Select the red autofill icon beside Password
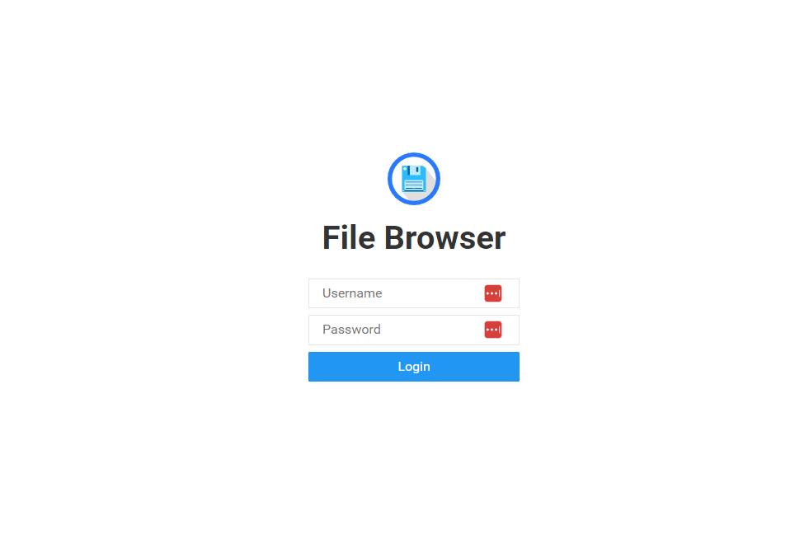This screenshot has height=534, width=790. 493,330
